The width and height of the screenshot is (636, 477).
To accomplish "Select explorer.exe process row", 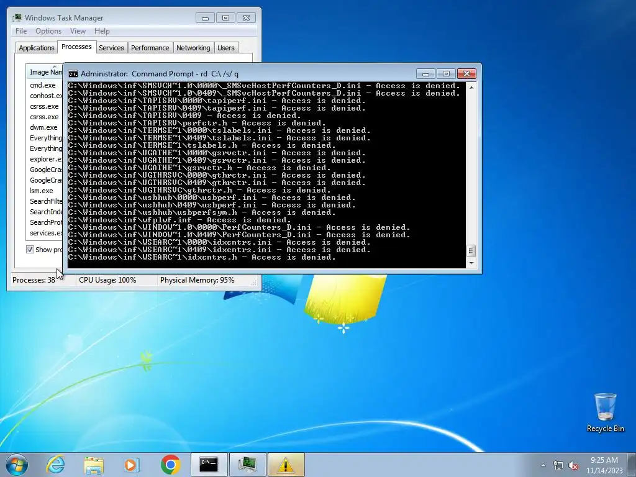I will pos(45,159).
